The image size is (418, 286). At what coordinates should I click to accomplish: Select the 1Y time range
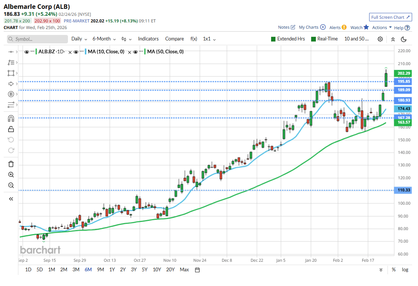click(112, 269)
